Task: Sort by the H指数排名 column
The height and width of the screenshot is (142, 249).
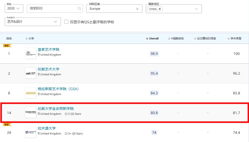Action: [x=176, y=38]
